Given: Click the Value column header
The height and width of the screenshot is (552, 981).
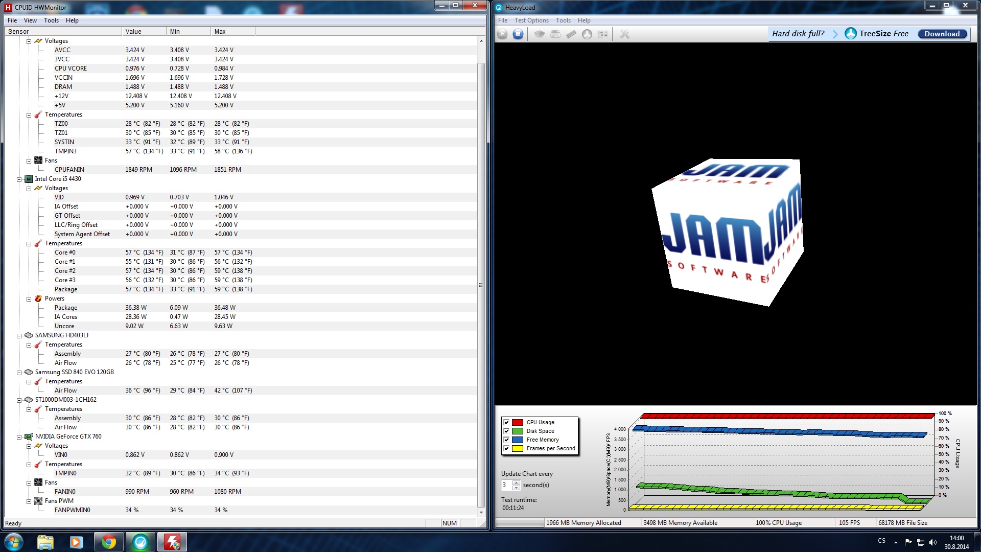Looking at the screenshot, I should [x=143, y=31].
